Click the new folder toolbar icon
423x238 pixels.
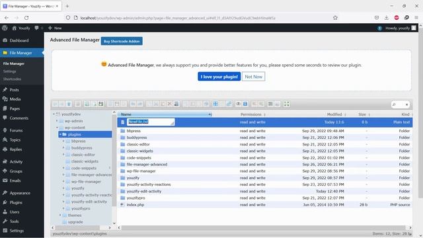click(x=87, y=104)
